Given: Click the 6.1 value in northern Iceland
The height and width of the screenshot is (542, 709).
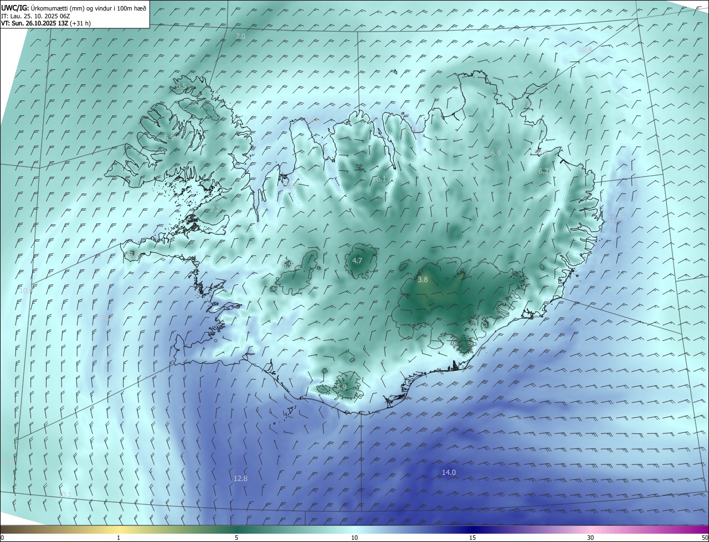Looking at the screenshot, I should 381,179.
